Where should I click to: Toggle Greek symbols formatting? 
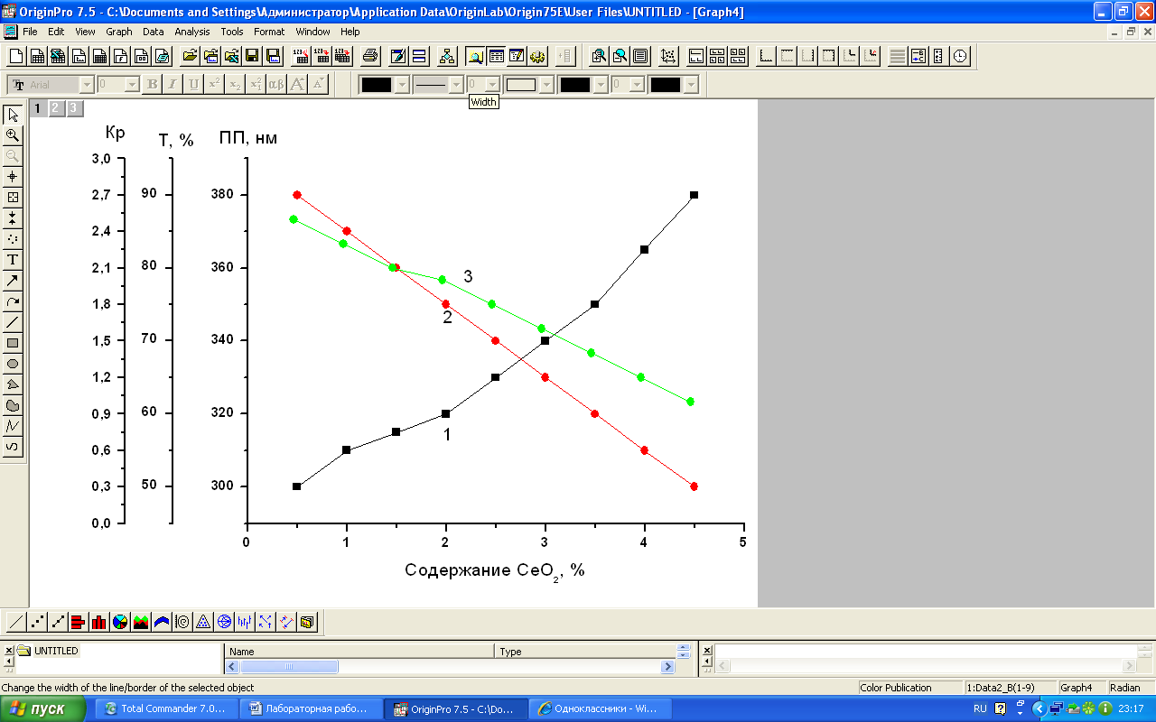(276, 84)
